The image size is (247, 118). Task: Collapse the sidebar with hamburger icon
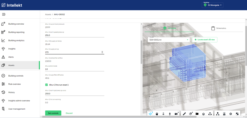pos(3,14)
